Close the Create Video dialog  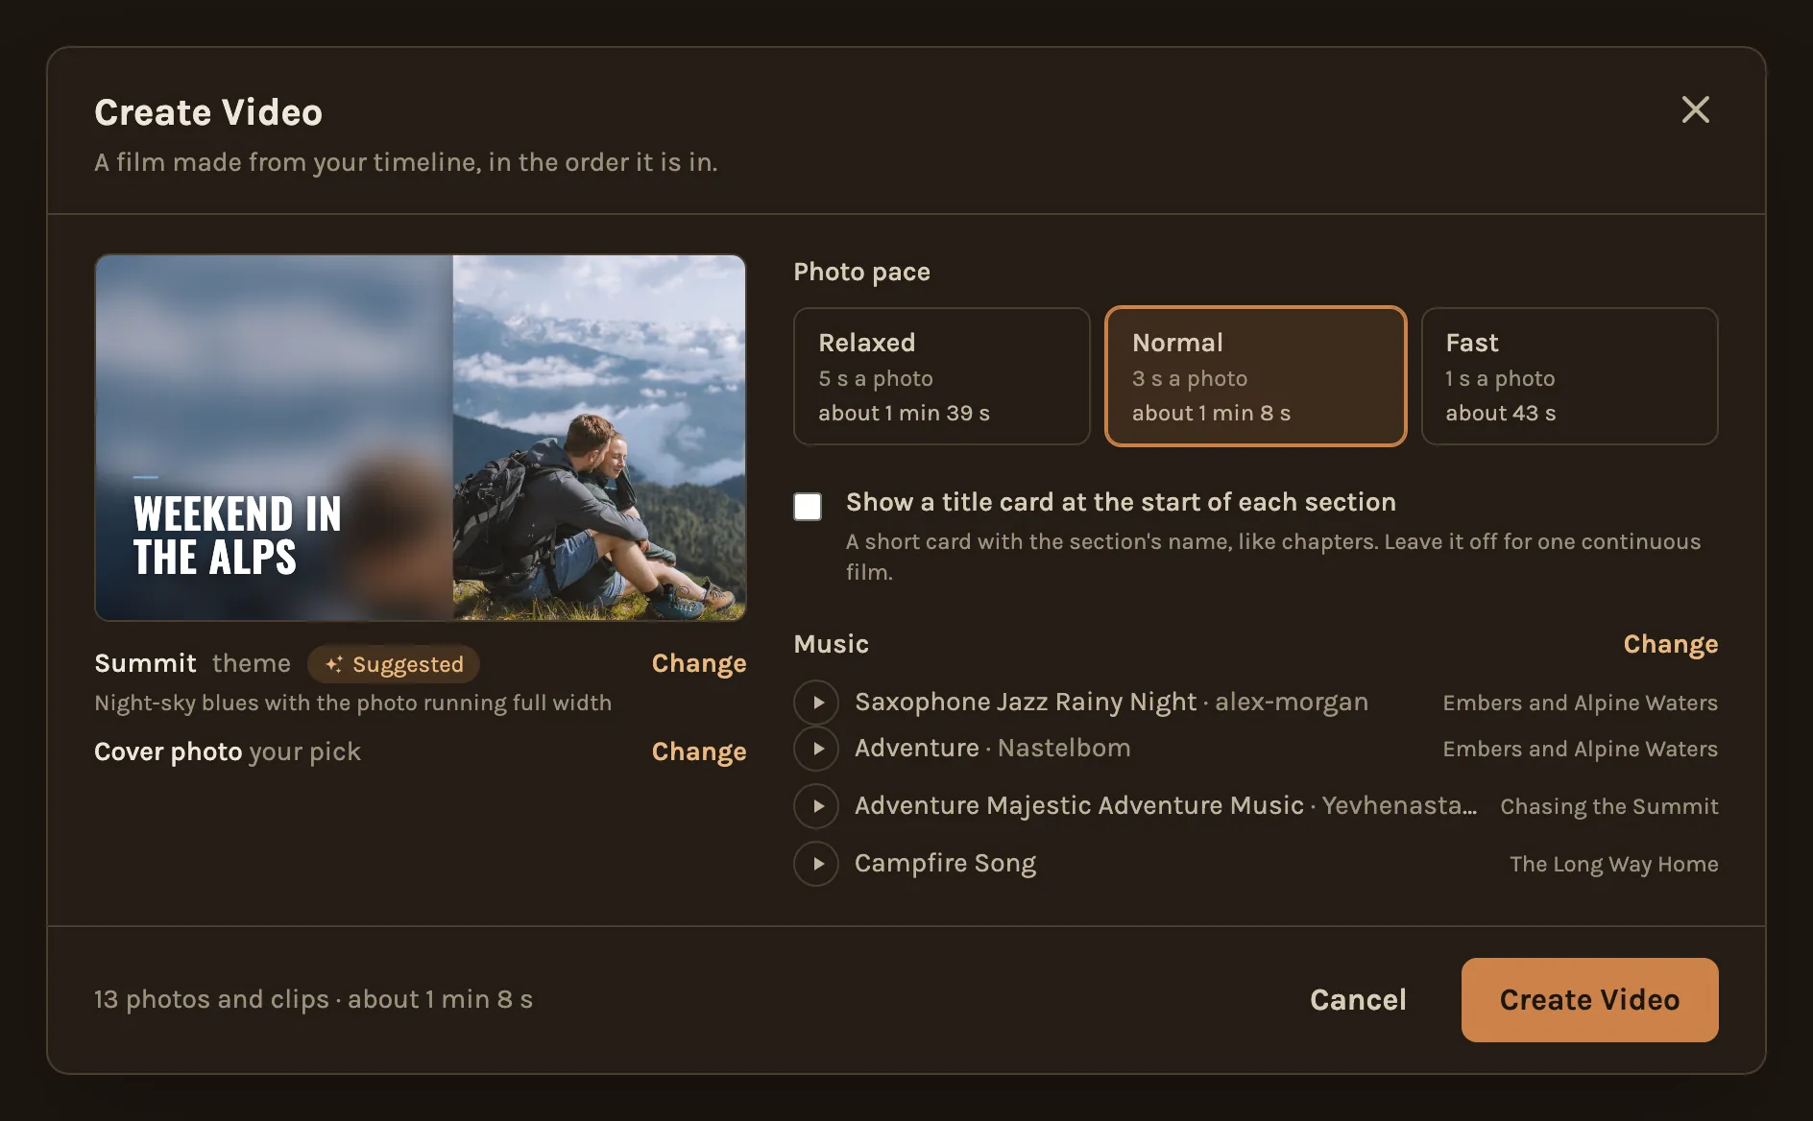tap(1695, 109)
